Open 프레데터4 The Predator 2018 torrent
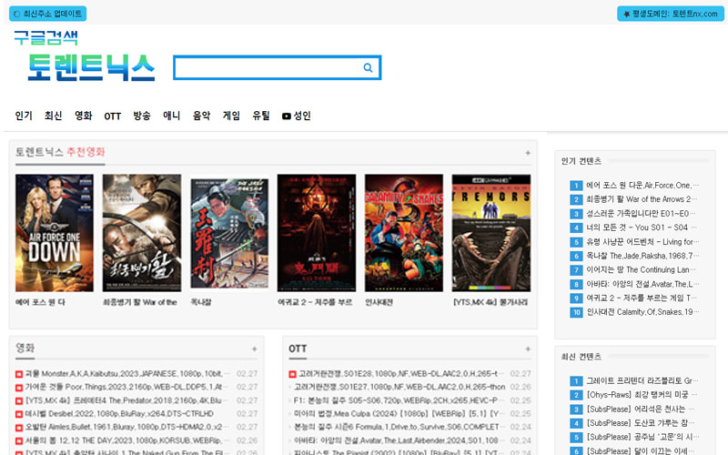The width and height of the screenshot is (728, 455). tap(126, 400)
